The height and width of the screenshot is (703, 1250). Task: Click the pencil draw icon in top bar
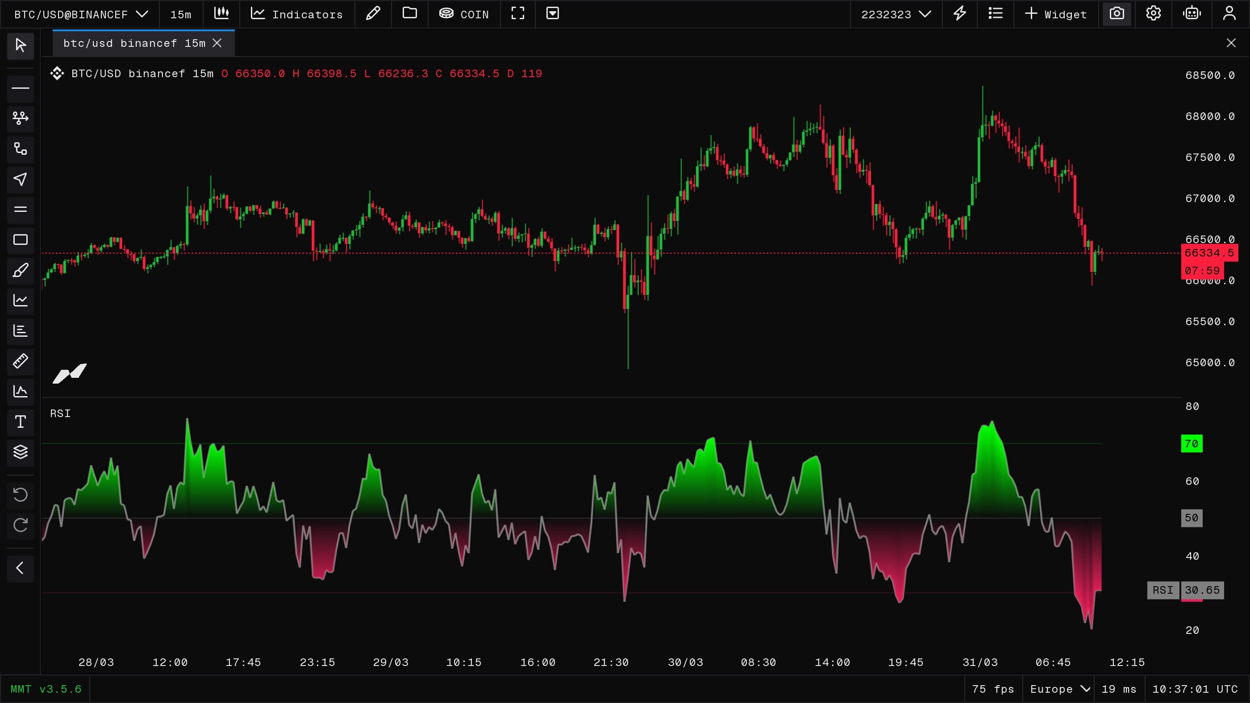coord(373,14)
